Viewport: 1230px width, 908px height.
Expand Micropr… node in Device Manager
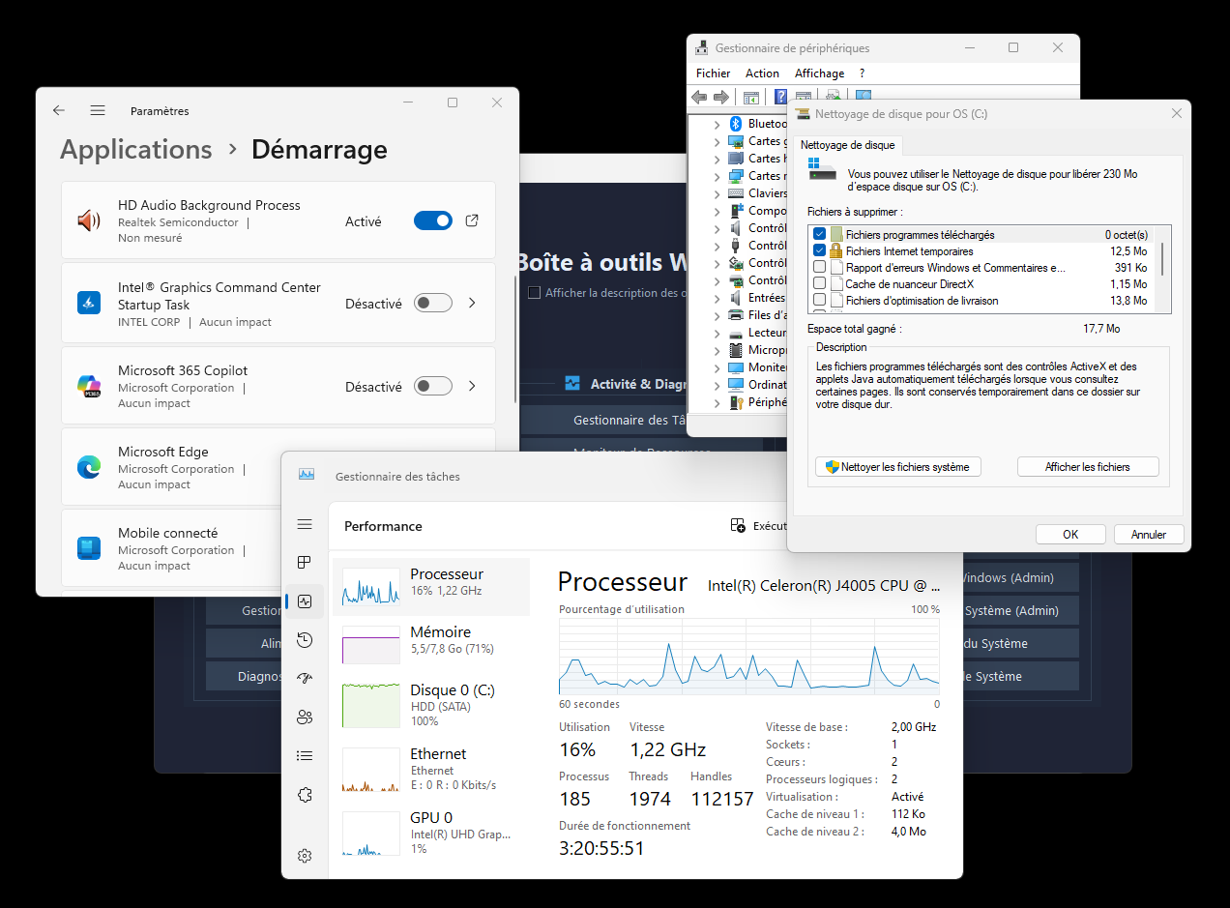click(717, 350)
